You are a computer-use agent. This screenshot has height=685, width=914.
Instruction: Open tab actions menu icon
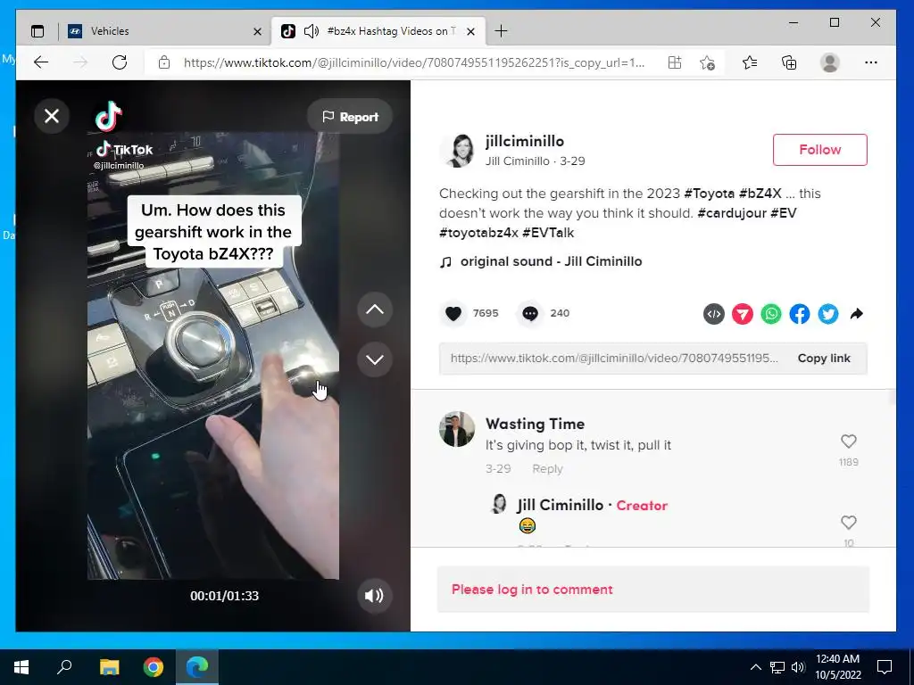37,31
